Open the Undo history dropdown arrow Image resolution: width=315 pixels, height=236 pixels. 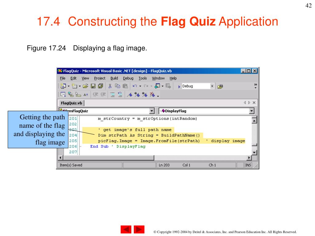click(140, 86)
